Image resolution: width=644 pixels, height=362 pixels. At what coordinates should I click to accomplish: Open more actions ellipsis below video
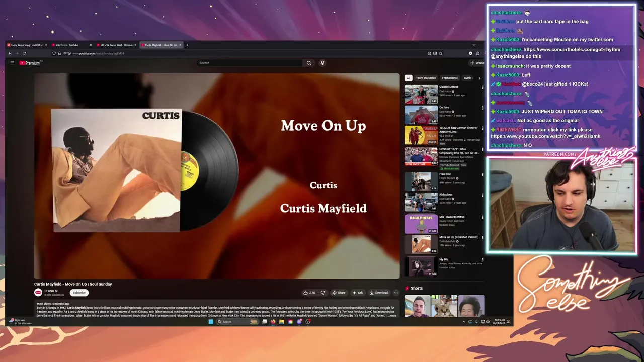(x=396, y=293)
